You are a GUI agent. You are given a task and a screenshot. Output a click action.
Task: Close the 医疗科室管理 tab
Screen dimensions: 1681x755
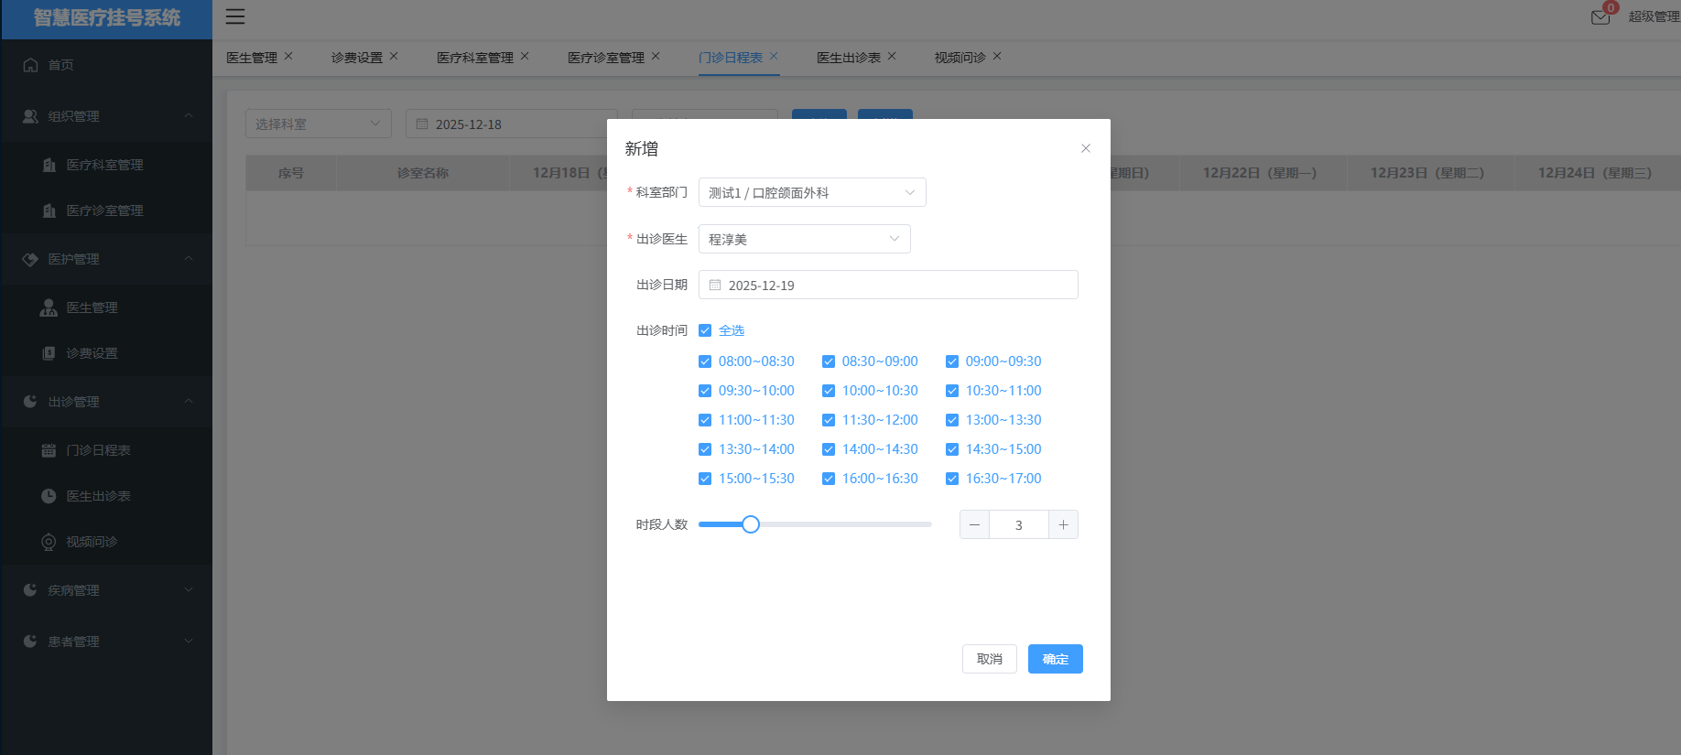coord(525,56)
